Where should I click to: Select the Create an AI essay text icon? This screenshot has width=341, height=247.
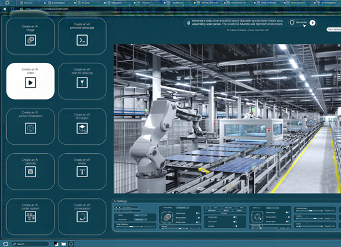pos(82,171)
